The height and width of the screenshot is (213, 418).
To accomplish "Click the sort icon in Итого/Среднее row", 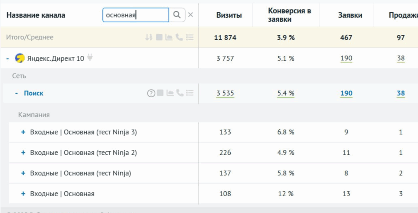I will tap(149, 37).
